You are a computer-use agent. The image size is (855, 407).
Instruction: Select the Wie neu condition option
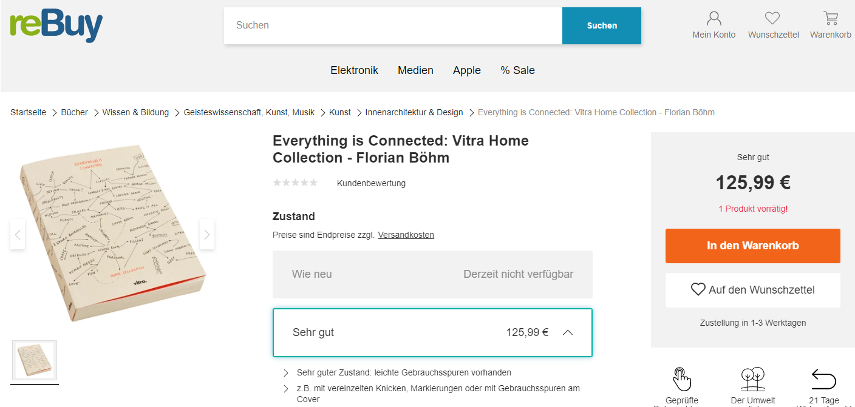pos(432,274)
